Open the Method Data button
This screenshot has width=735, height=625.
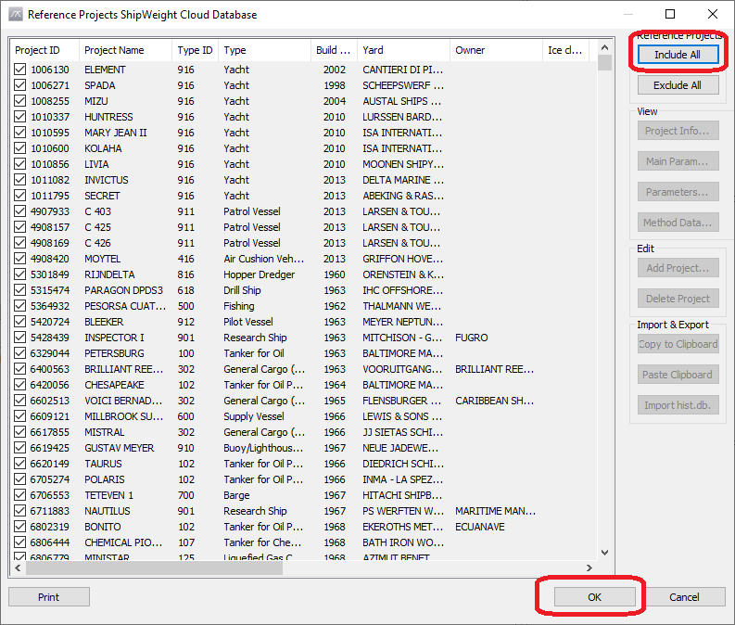coord(678,223)
